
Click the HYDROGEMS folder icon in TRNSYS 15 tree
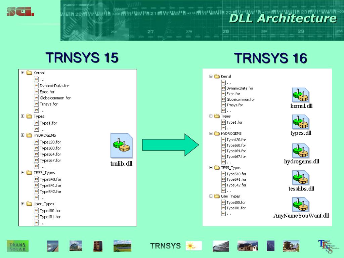29,135
